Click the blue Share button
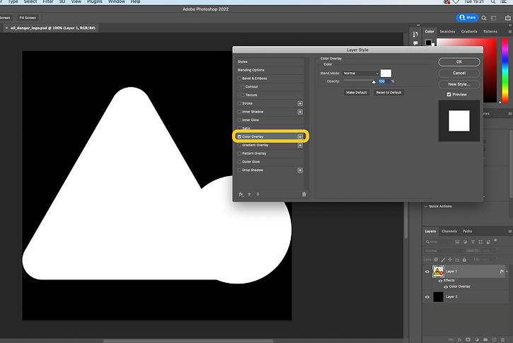Screen dimensions: 513x343 [x=467, y=18]
